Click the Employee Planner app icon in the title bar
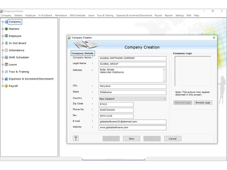The width and height of the screenshot is (227, 170). coord(2,11)
